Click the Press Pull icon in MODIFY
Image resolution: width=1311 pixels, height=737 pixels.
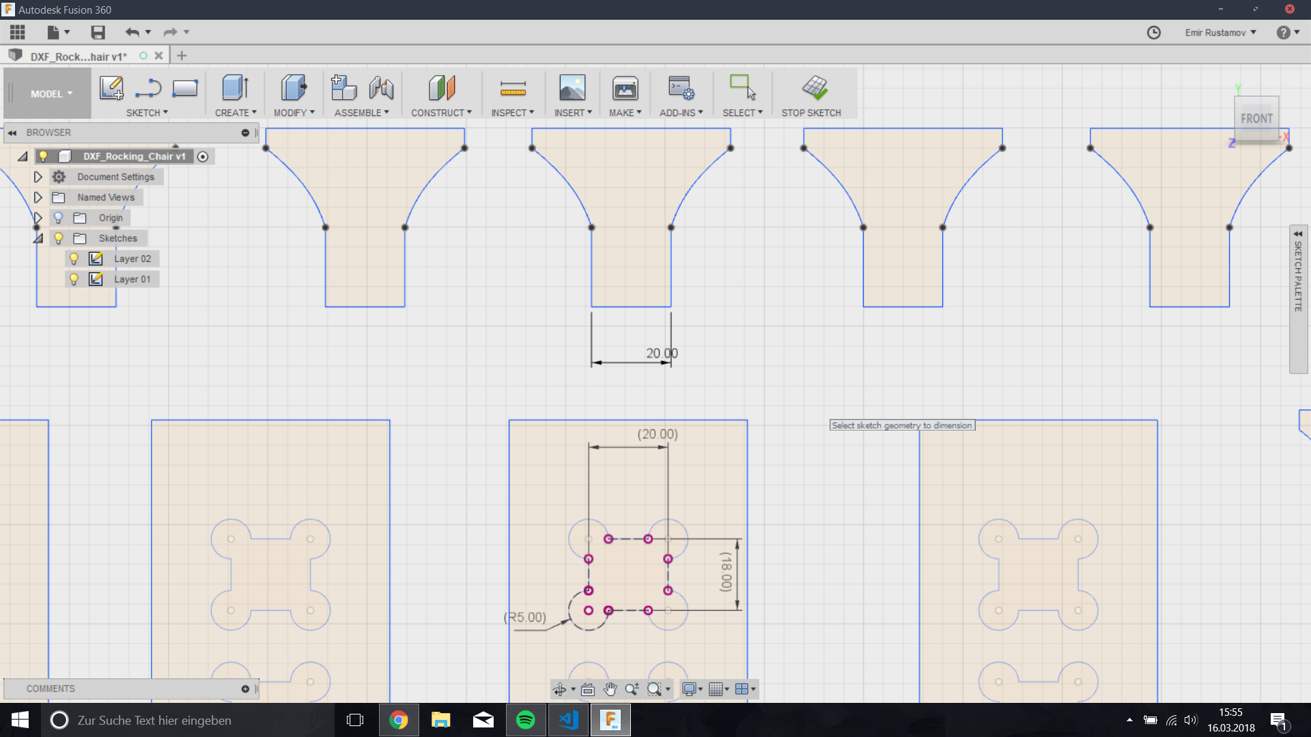pos(294,88)
